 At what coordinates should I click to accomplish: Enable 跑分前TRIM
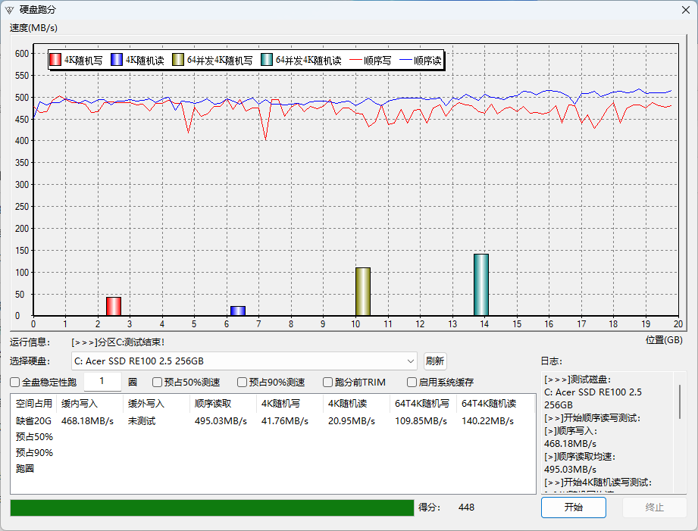(327, 382)
